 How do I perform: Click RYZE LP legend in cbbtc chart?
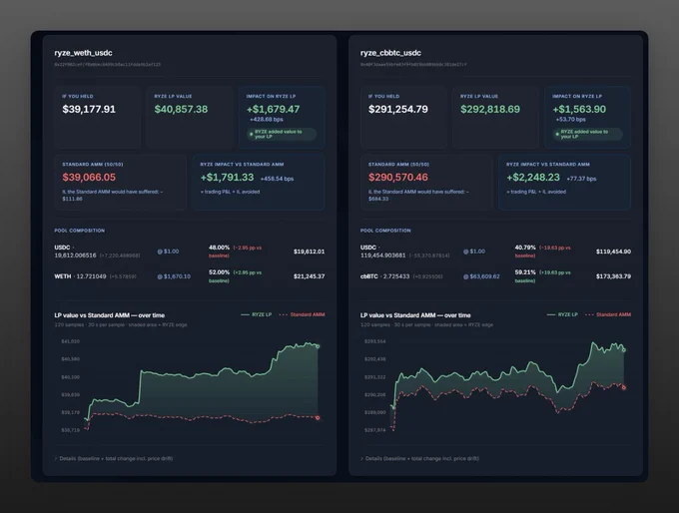pyautogui.click(x=562, y=314)
